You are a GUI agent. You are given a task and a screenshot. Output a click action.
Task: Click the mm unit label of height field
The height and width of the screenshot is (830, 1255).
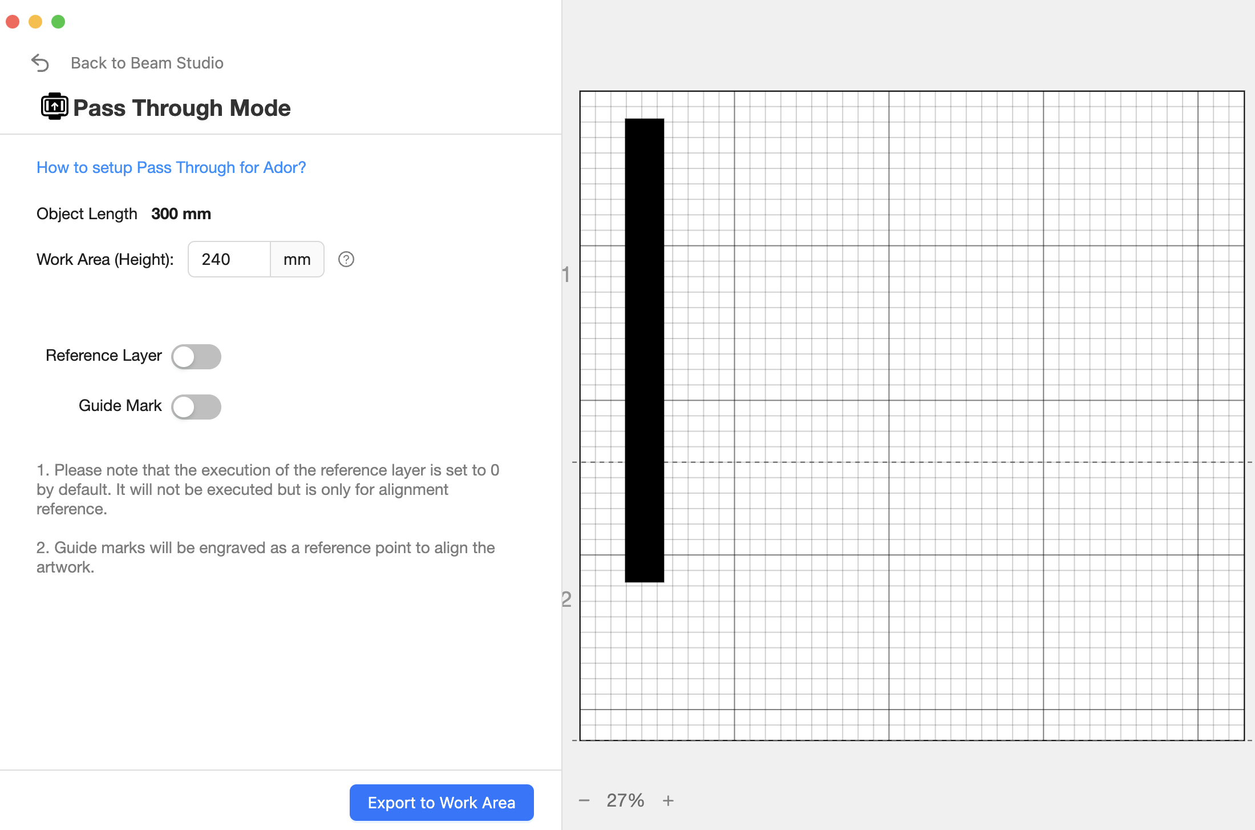(297, 259)
